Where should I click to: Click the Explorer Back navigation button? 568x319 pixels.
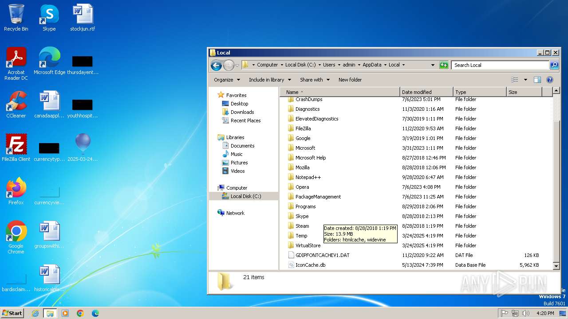pyautogui.click(x=216, y=65)
